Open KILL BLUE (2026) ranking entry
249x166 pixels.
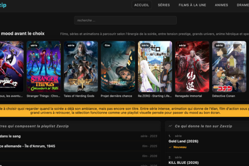[x=183, y=163]
